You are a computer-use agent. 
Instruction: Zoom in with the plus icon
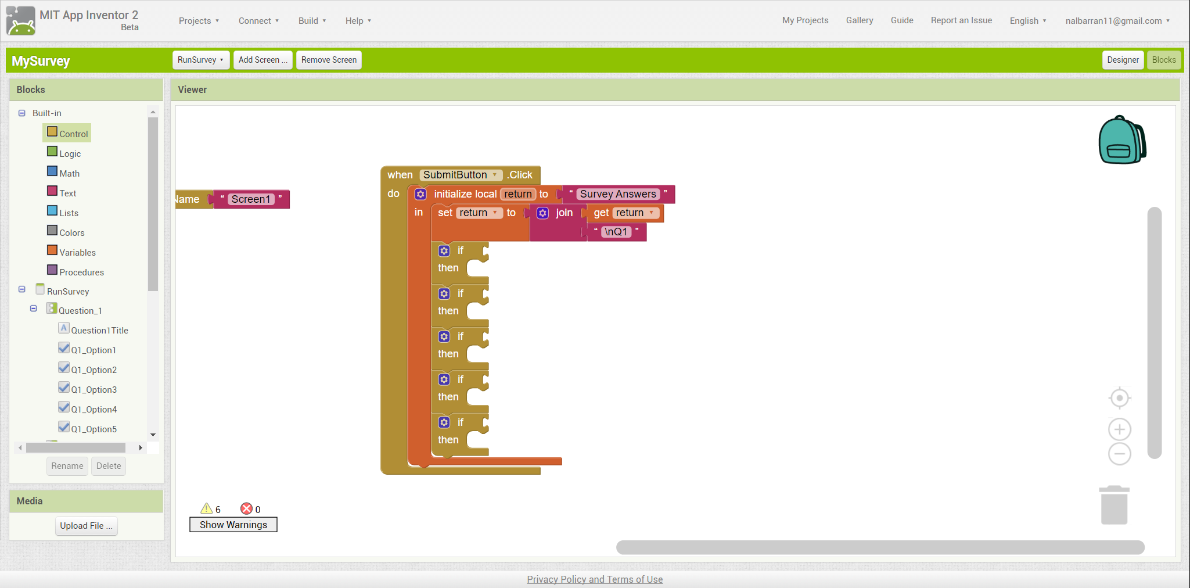(1119, 429)
